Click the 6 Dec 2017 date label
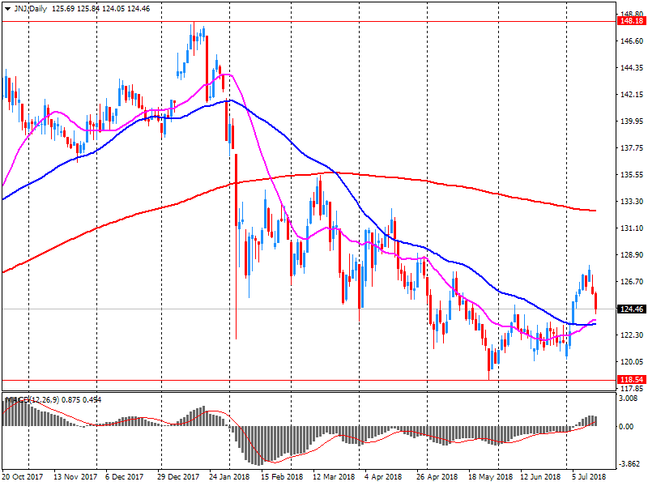 pos(125,477)
